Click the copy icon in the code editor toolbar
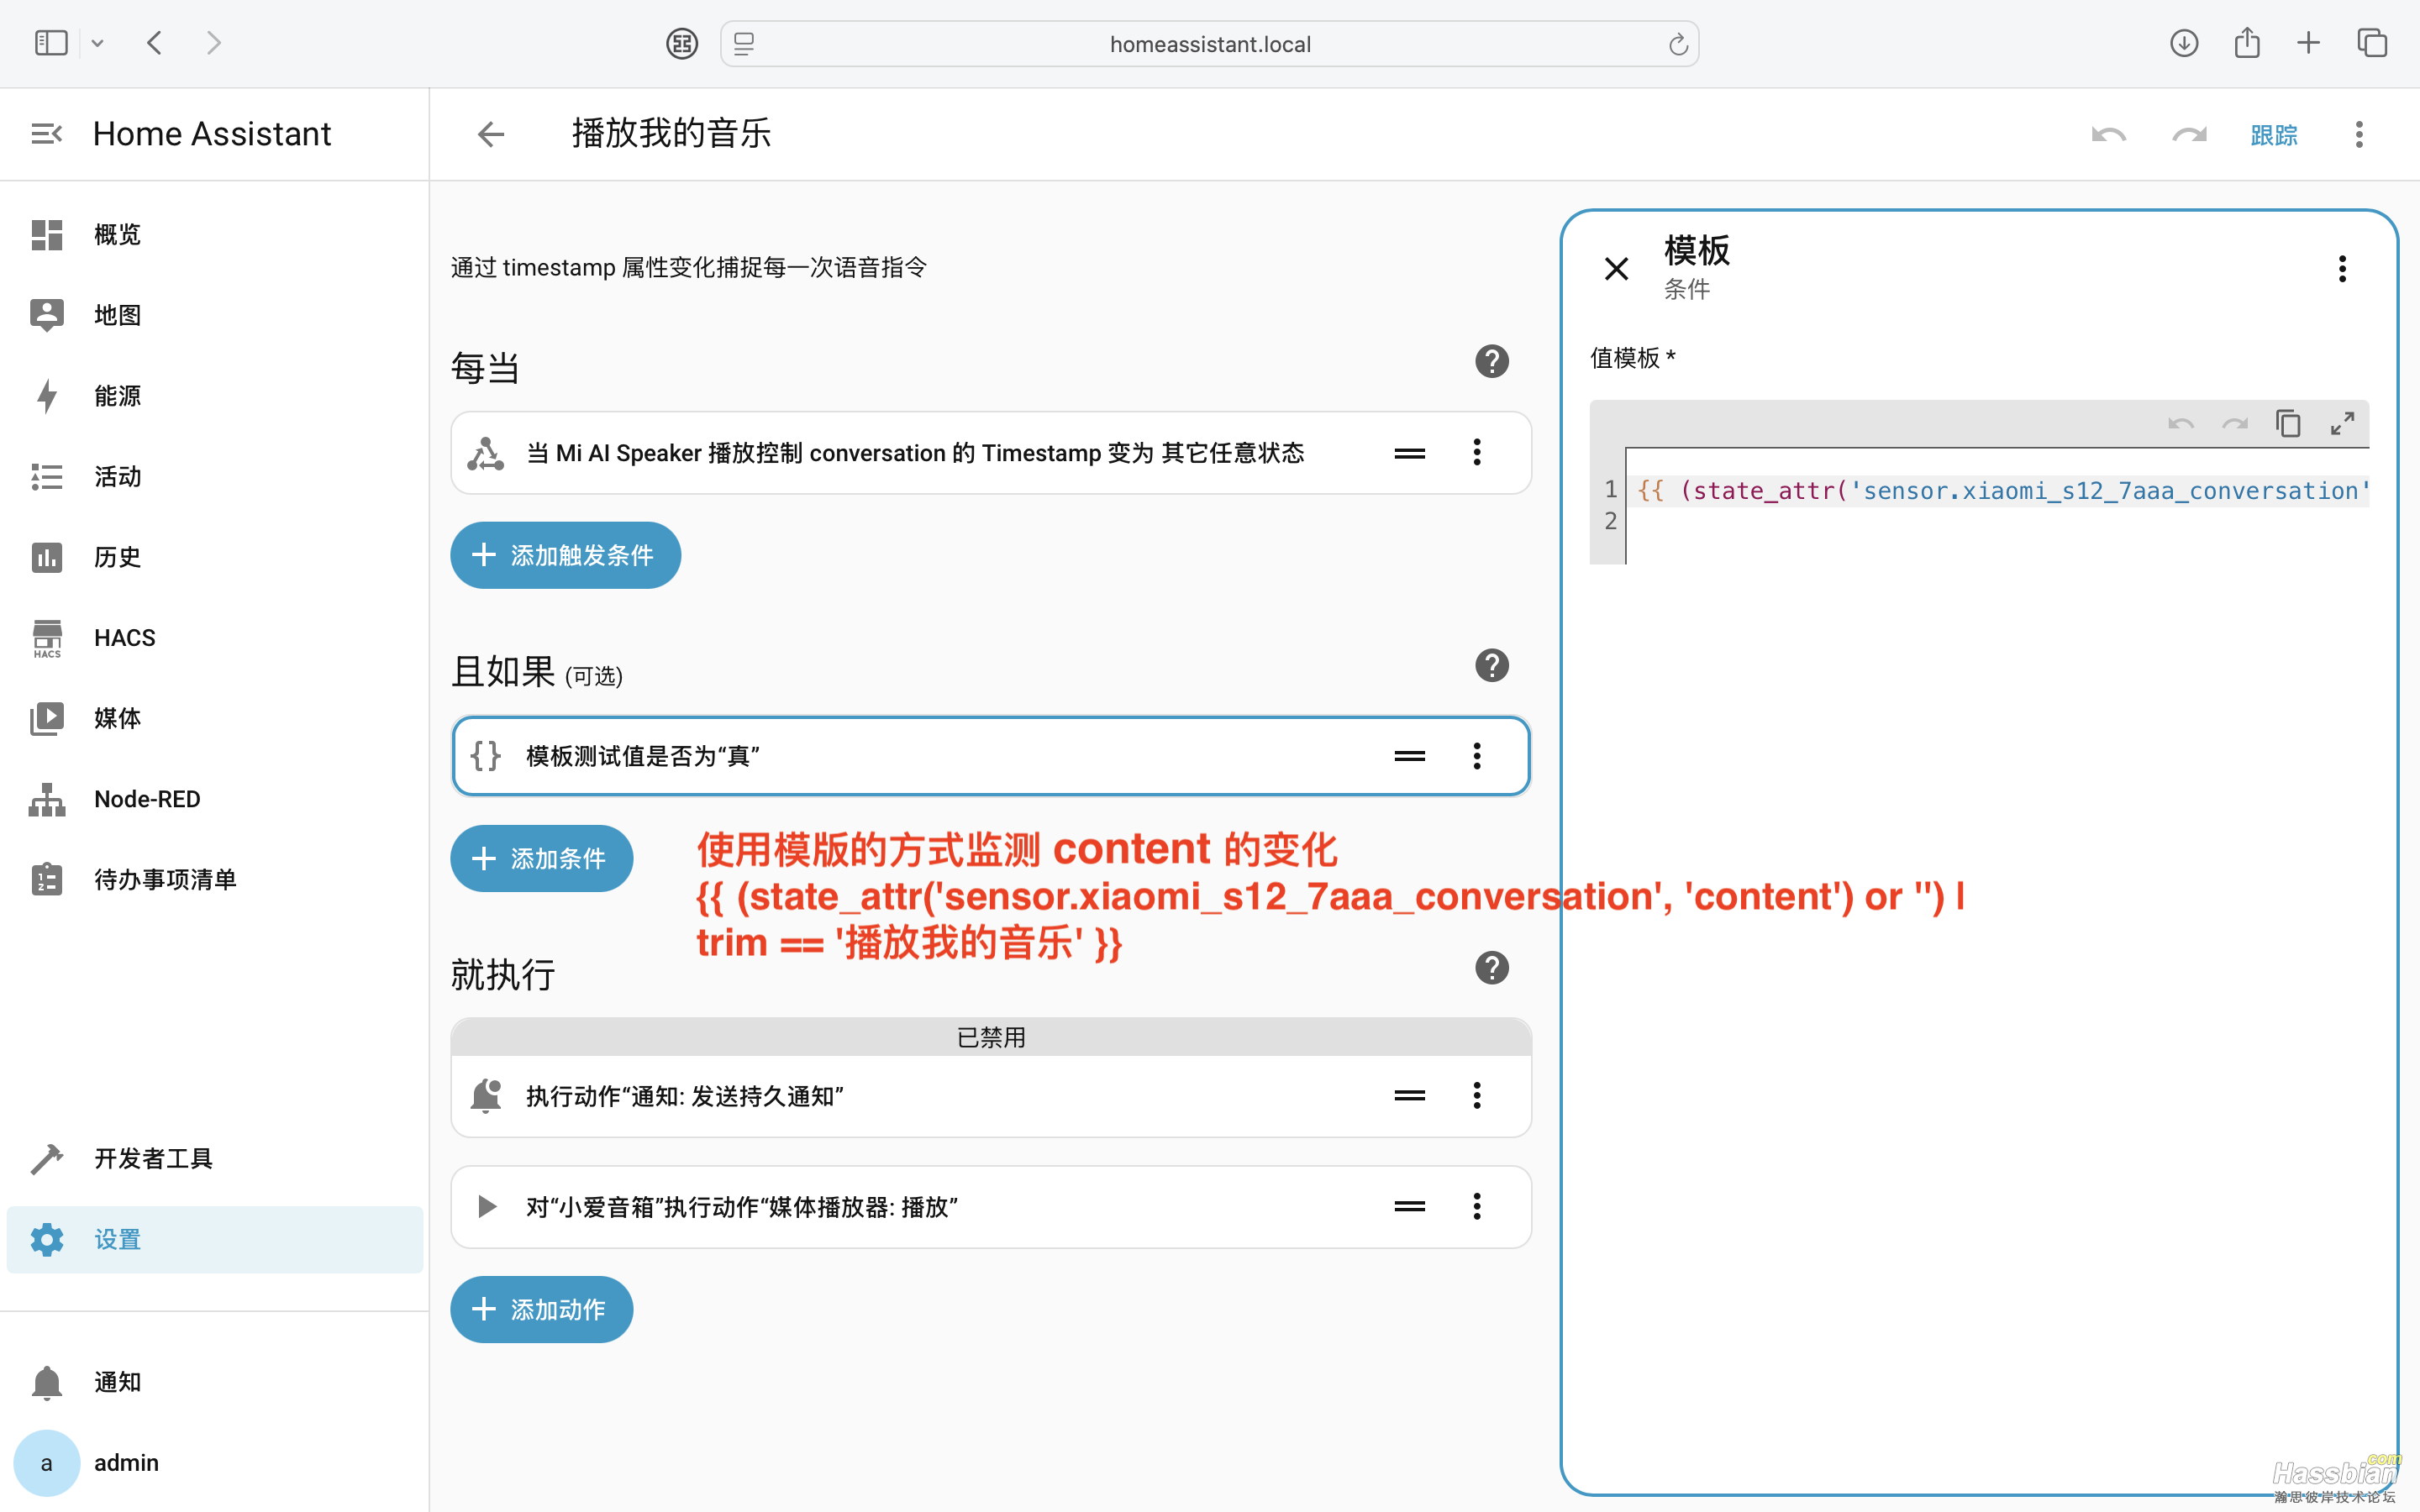The image size is (2420, 1512). [2288, 424]
